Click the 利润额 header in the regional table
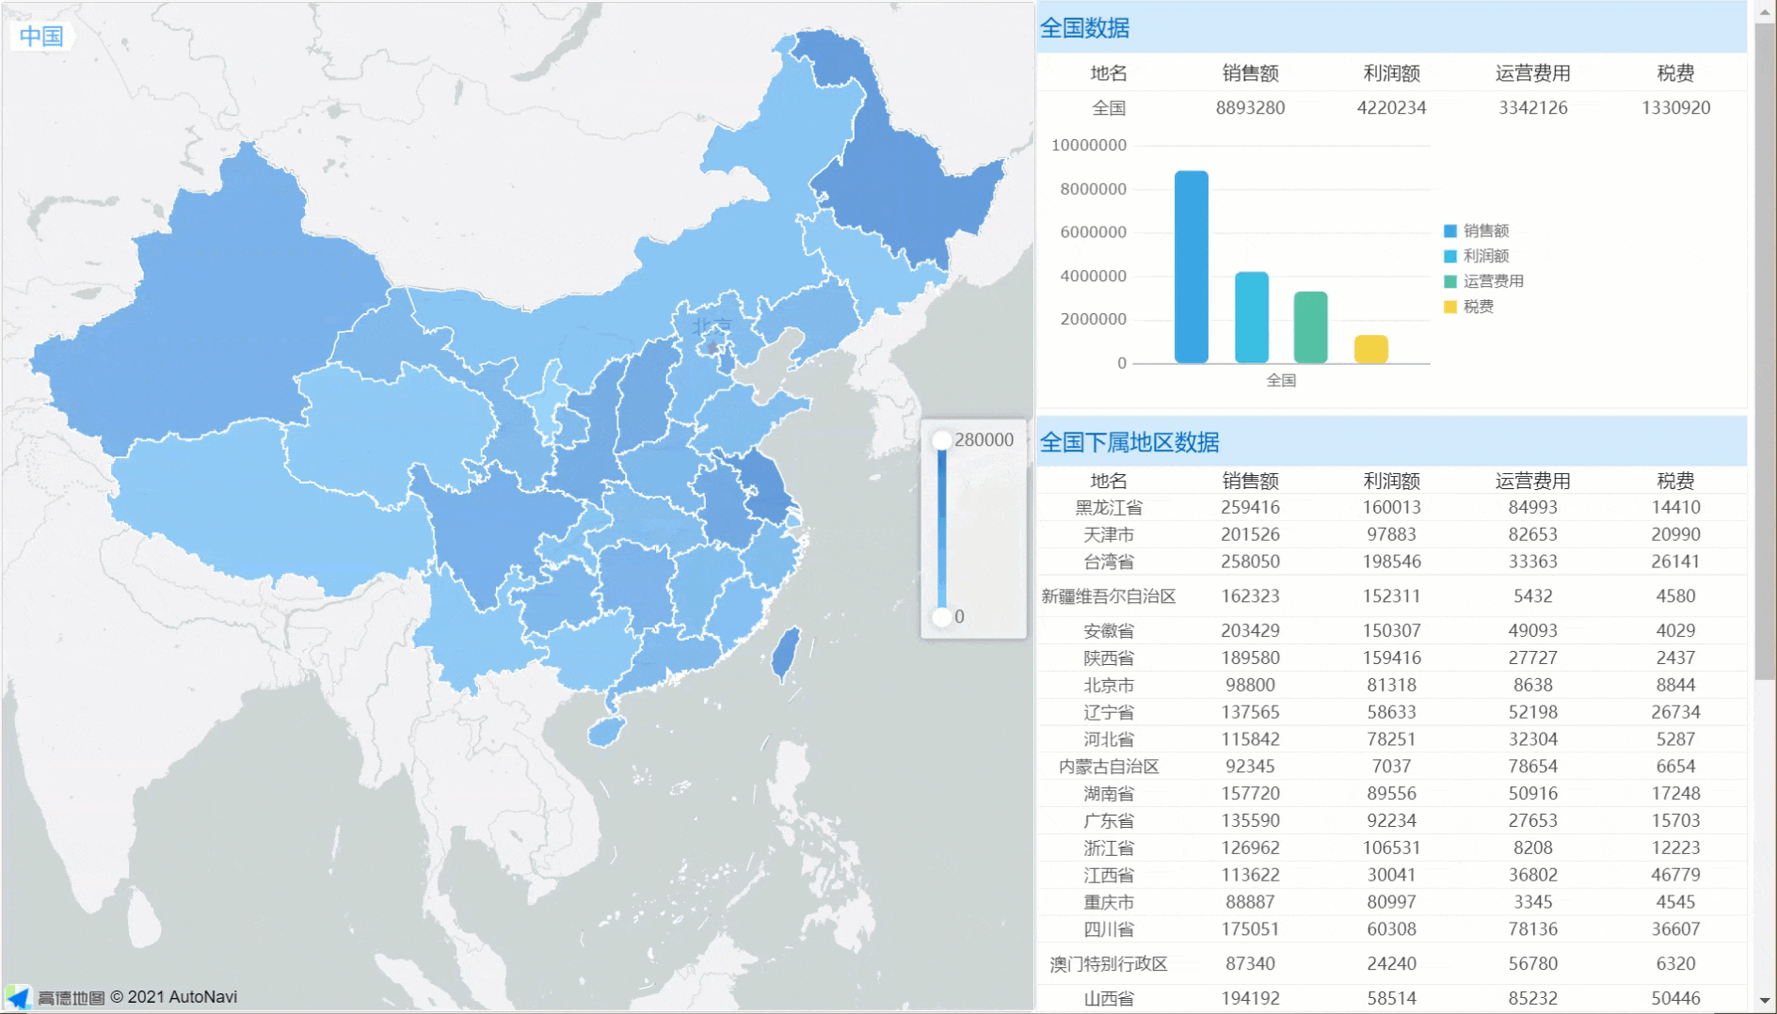1777x1014 pixels. [x=1391, y=482]
